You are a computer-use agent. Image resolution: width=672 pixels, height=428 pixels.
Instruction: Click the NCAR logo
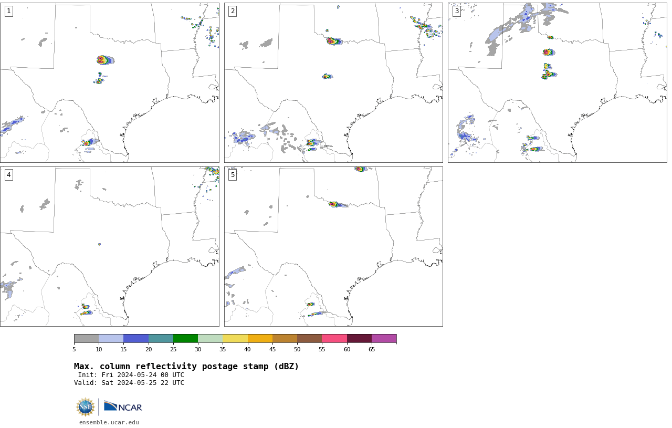point(123,406)
